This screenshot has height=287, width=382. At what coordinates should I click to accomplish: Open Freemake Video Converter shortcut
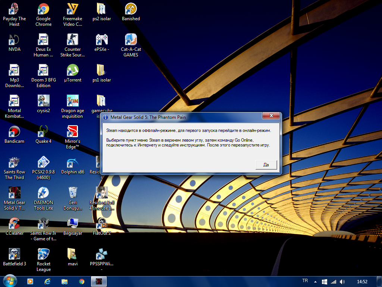73,15
